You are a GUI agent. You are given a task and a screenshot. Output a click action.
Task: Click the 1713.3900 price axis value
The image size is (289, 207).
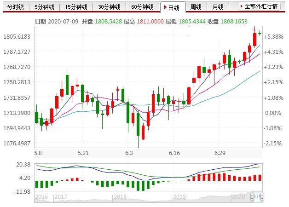[17, 113]
